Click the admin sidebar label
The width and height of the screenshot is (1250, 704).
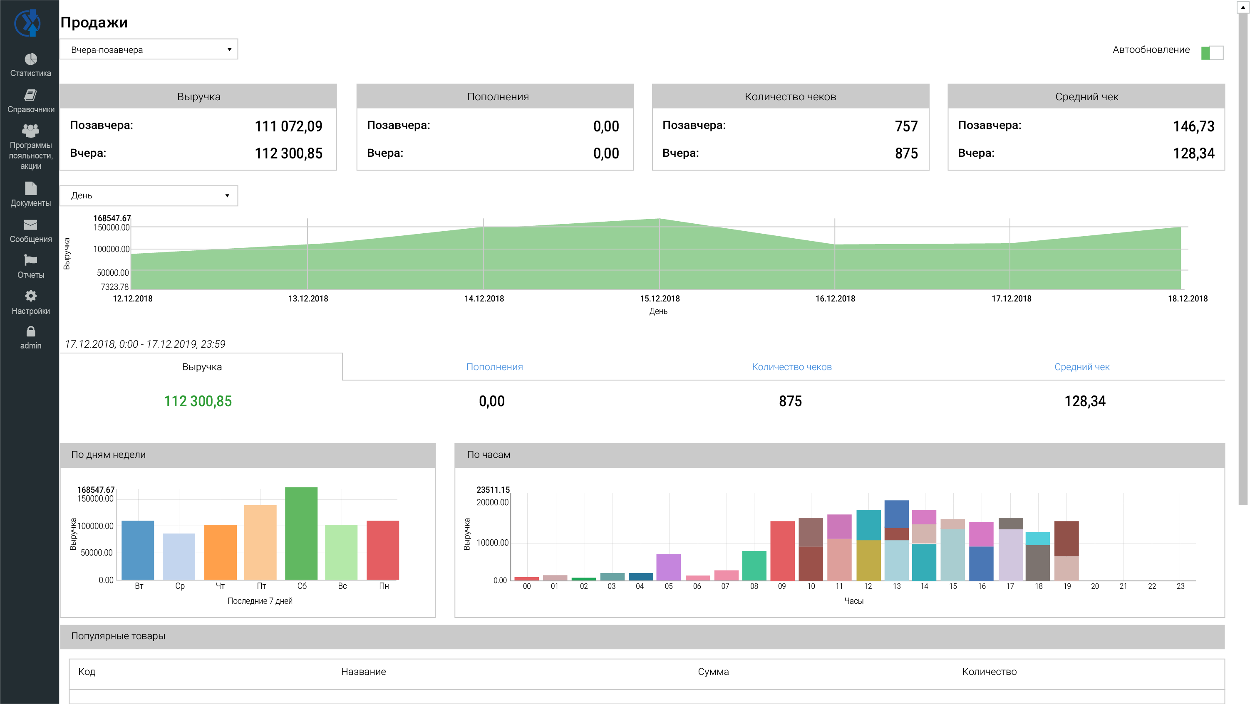[30, 346]
